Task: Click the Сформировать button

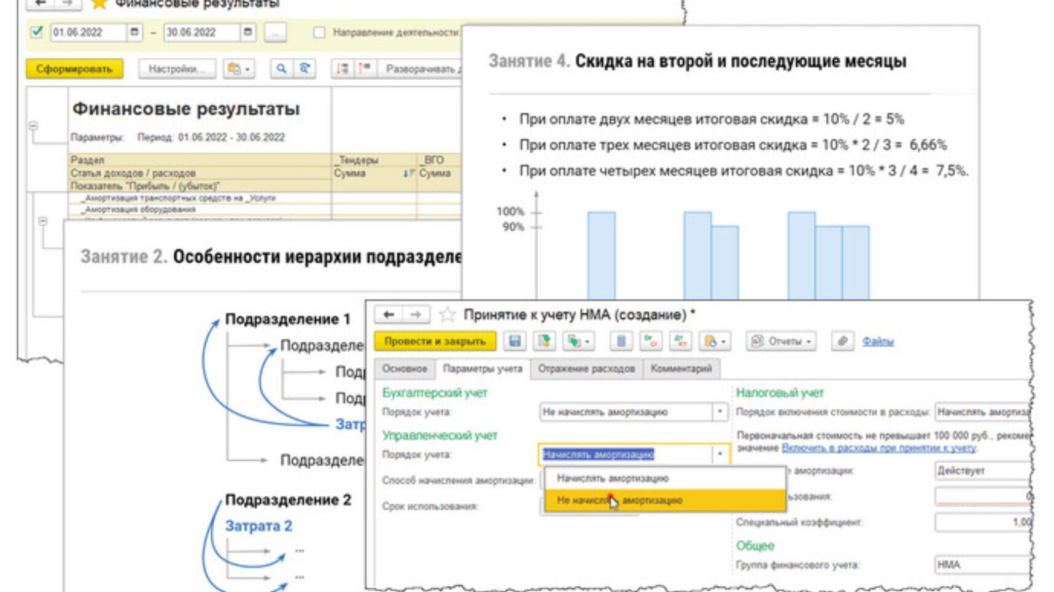Action: click(74, 69)
